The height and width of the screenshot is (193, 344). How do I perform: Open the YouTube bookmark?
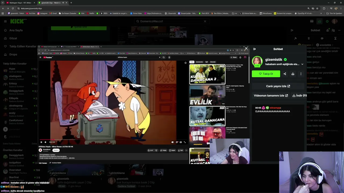[x=31, y=13]
